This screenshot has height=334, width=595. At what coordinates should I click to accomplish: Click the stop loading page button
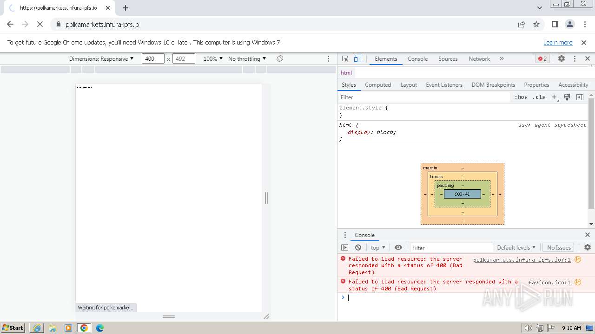[40, 25]
